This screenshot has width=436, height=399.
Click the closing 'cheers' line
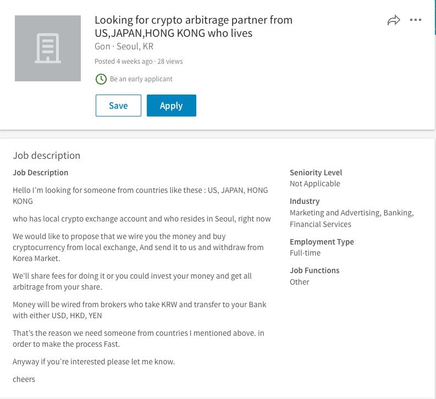(x=24, y=379)
